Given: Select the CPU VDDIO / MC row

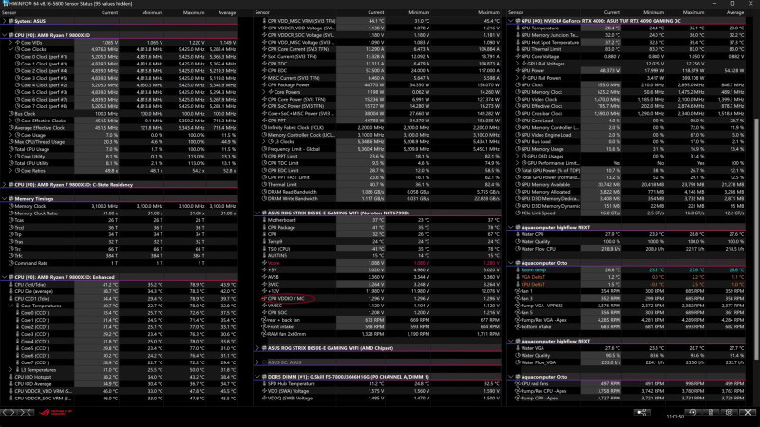Looking at the screenshot, I should [x=377, y=299].
